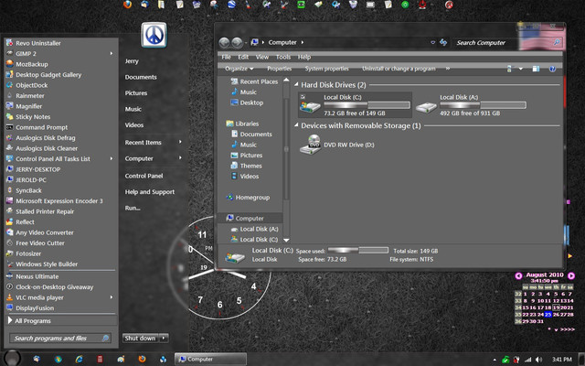Click the Shut down button
Viewport: 585px width, 366px height.
[x=140, y=338]
